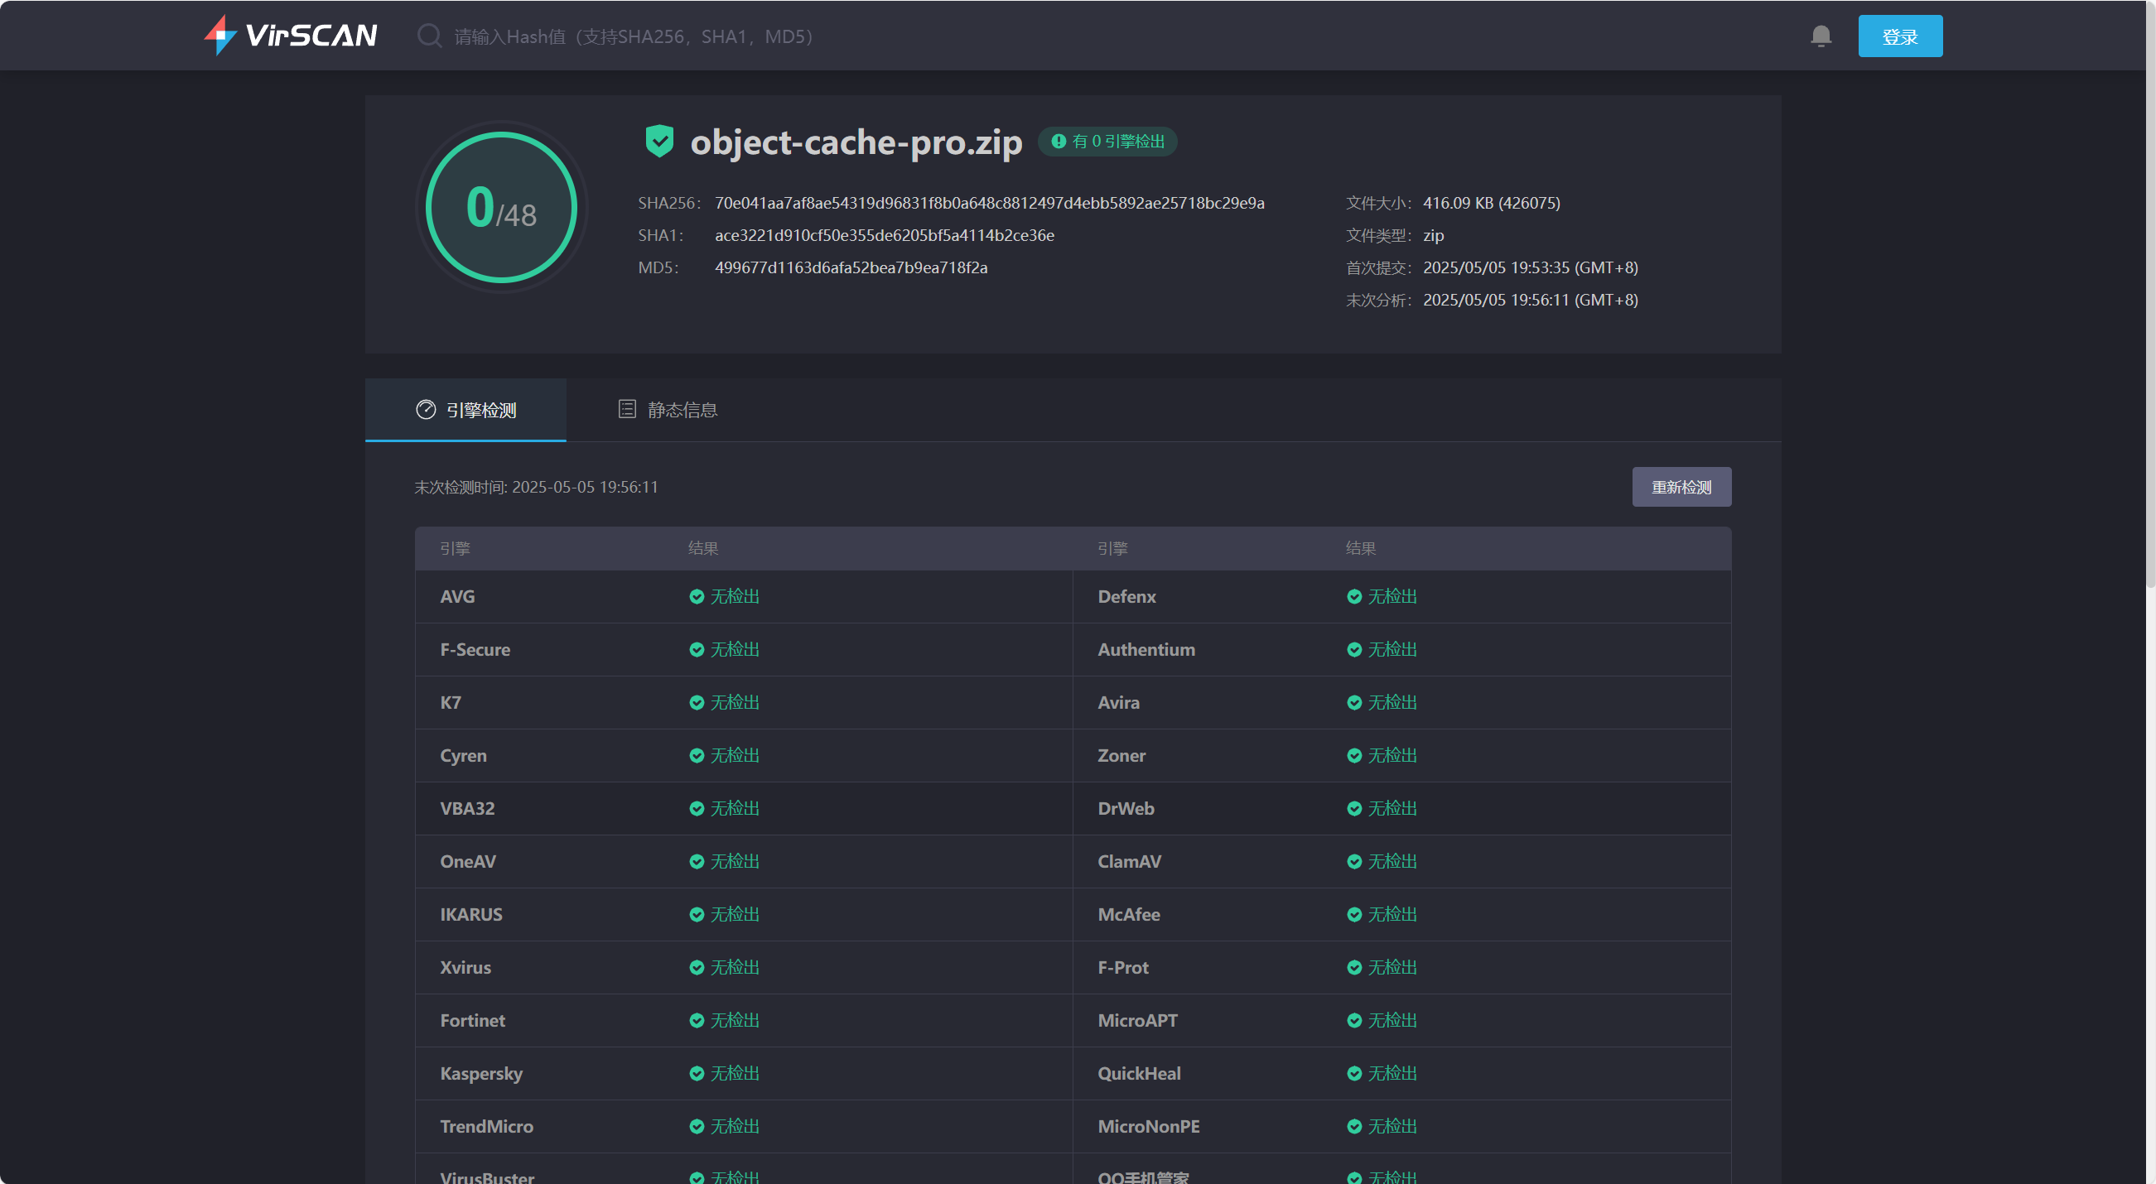The image size is (2156, 1184).
Task: Click the SHA256 hash value
Action: click(989, 204)
